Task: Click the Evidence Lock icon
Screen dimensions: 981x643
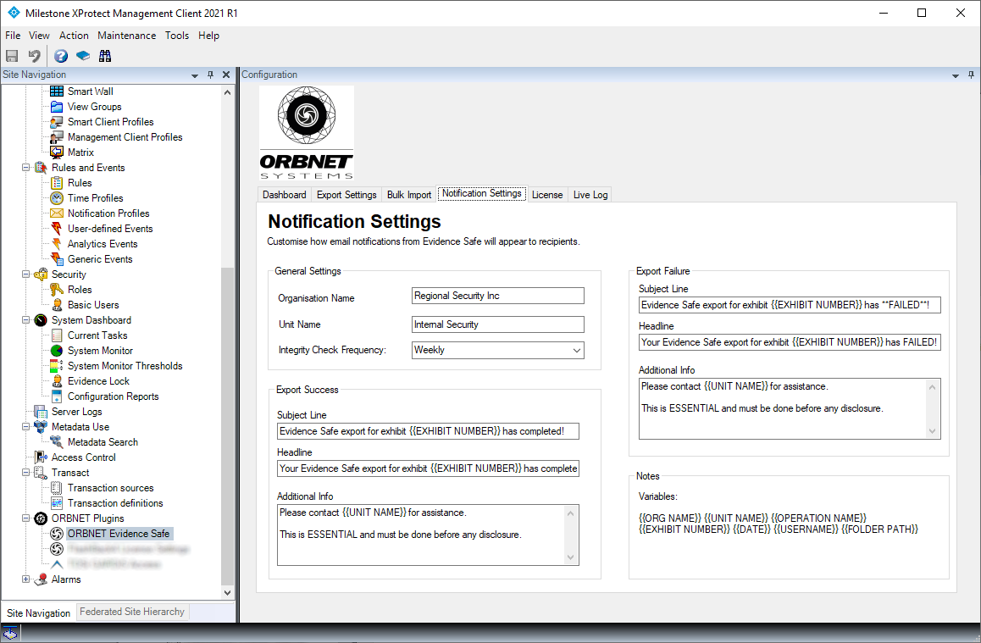Action: pos(57,381)
